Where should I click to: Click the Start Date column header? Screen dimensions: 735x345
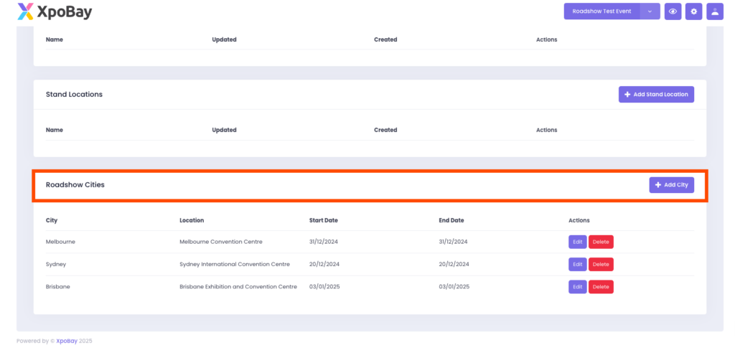click(323, 220)
